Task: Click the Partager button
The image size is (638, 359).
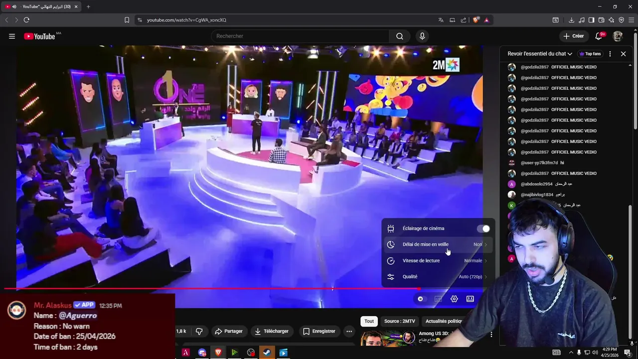Action: coord(229,331)
